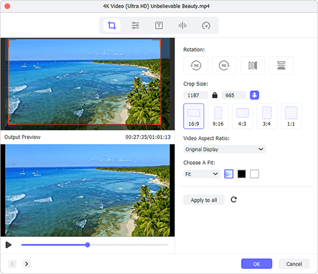Click the Apply to all button

point(204,200)
